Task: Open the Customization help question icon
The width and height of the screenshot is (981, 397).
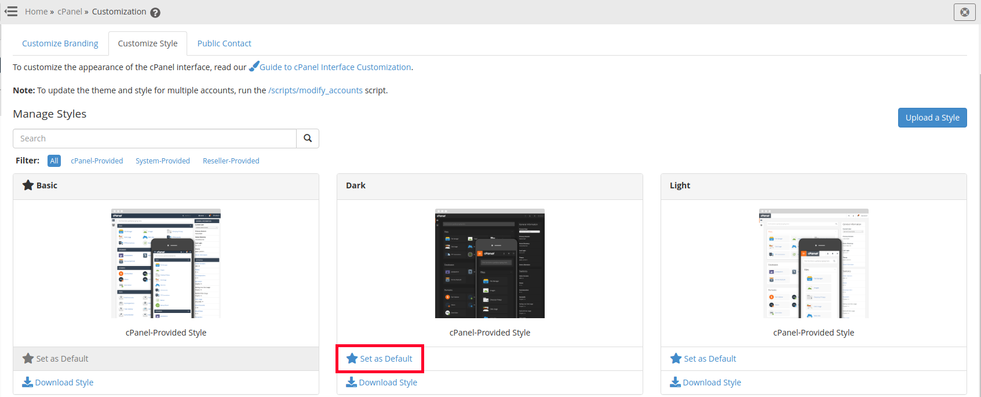Action: (155, 12)
